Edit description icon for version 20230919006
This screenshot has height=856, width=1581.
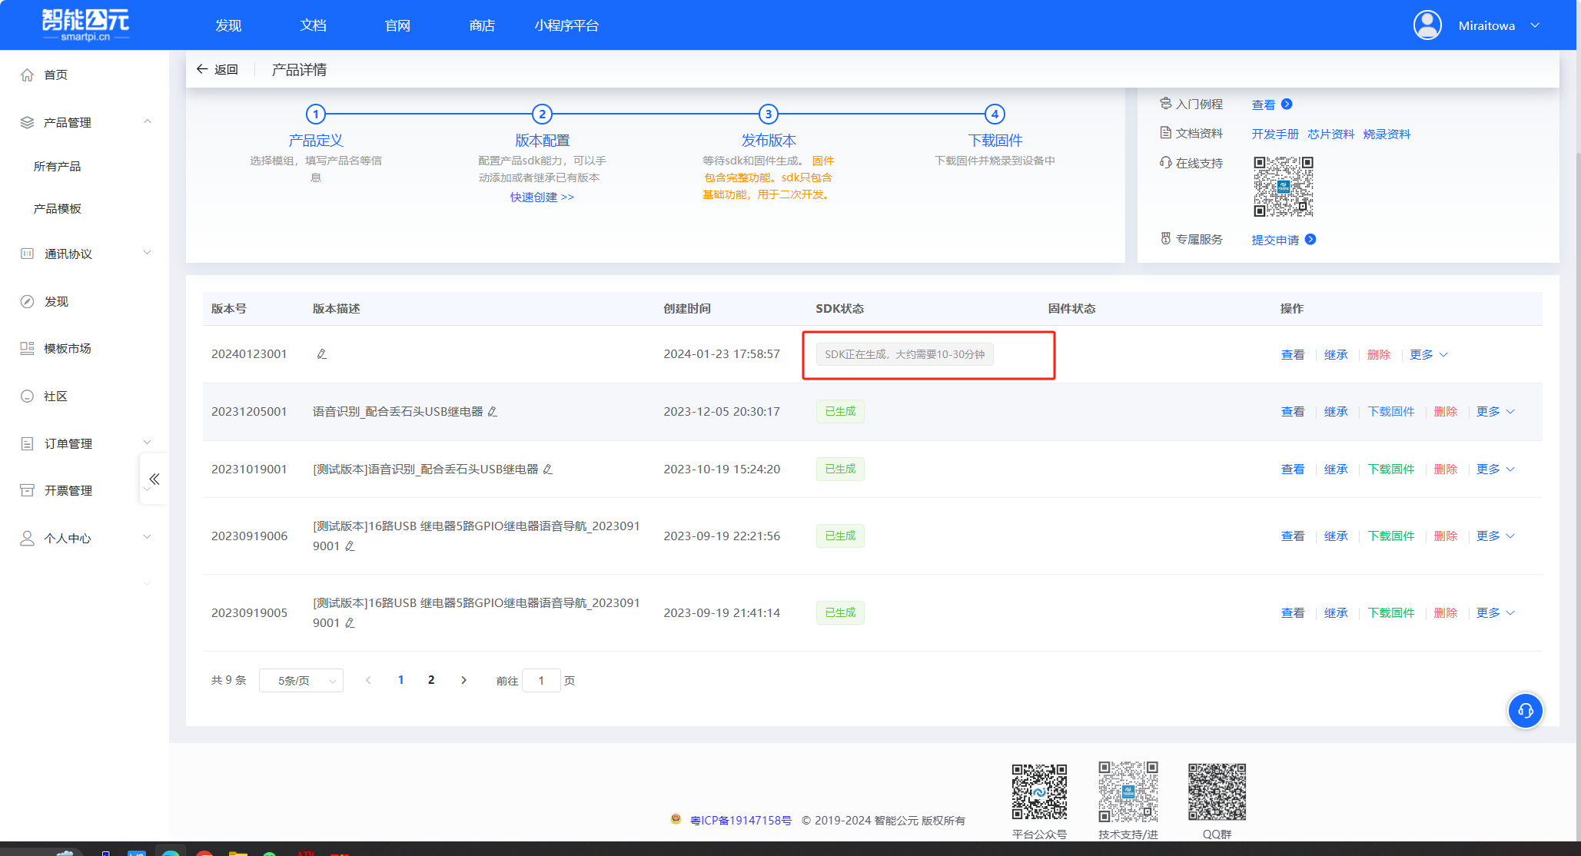click(350, 546)
